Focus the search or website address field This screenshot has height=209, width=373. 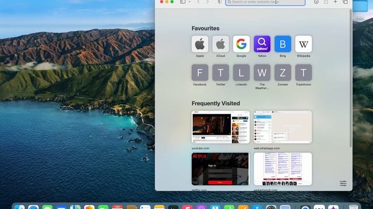265,2
